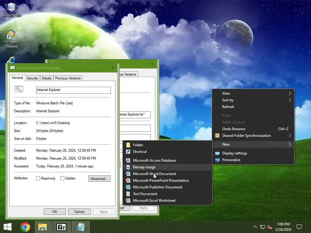This screenshot has width=311, height=233.
Task: Open the Action Center notification icon
Action: click(x=299, y=227)
